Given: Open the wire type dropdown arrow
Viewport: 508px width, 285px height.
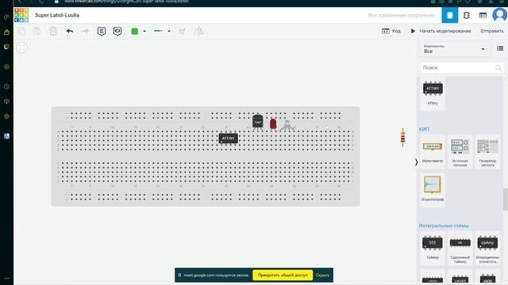Looking at the screenshot, I should pyautogui.click(x=169, y=32).
